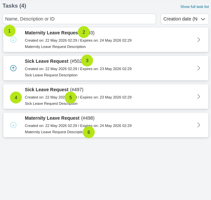Open Maternity Leave Request #498 using its right chevron
Viewport: 211px width, 200px height.
tap(199, 125)
